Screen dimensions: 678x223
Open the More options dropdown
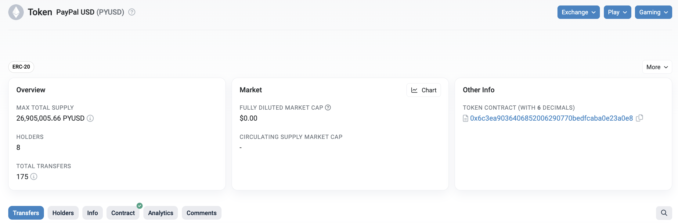(657, 67)
